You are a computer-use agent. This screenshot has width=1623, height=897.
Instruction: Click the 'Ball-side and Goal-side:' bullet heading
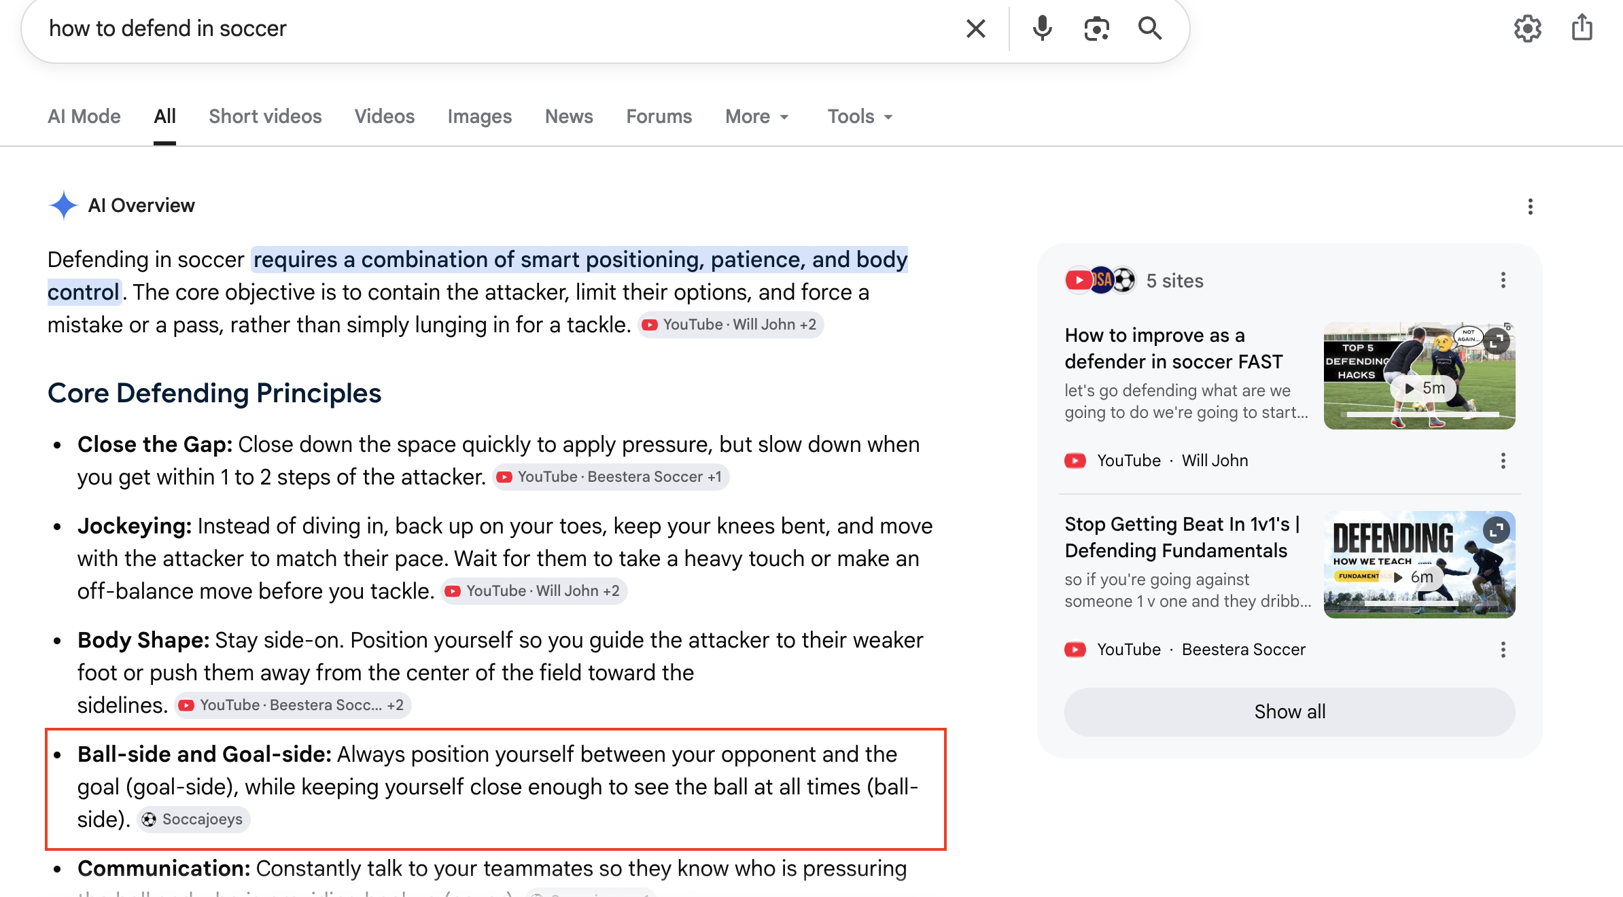205,754
